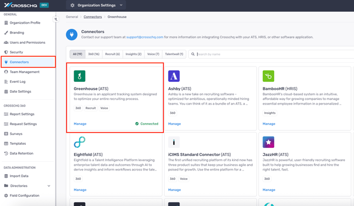
Task: Click the Organization Settings gear icon
Action: coord(72,5)
